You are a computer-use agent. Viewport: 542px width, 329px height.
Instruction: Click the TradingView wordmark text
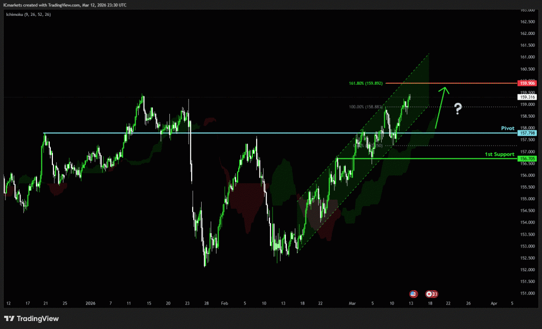pos(38,318)
